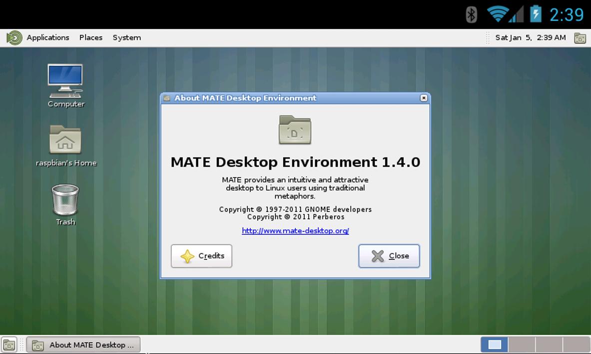Screen dimensions: 591x354
Task: Click the Show Desktop icon in bottom panel
Action: point(9,345)
